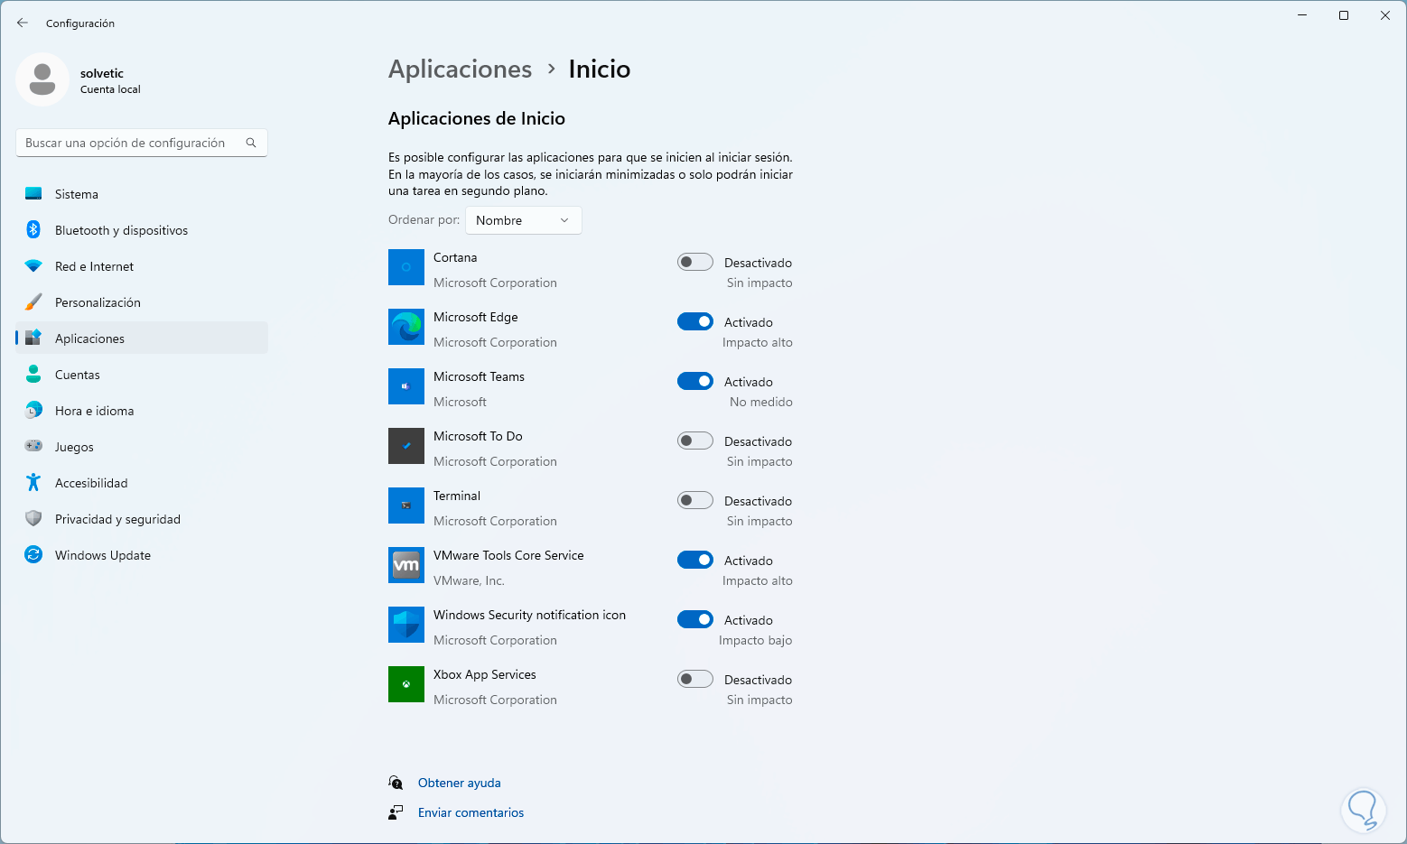Click the Juegos gamepad icon
Viewport: 1407px width, 844px height.
33,446
